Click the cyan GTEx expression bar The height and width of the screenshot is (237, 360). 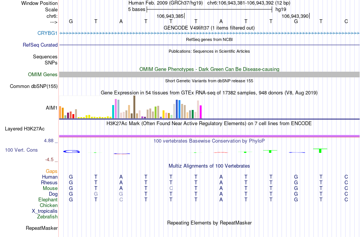point(113,111)
